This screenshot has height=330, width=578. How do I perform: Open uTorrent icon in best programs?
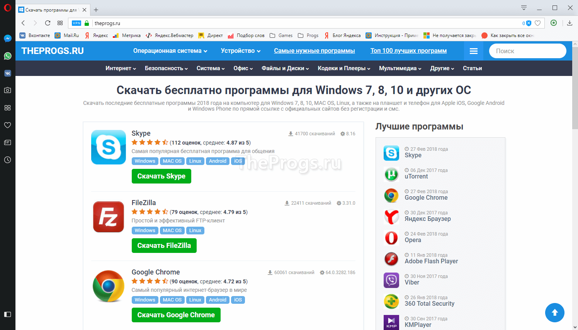391,174
